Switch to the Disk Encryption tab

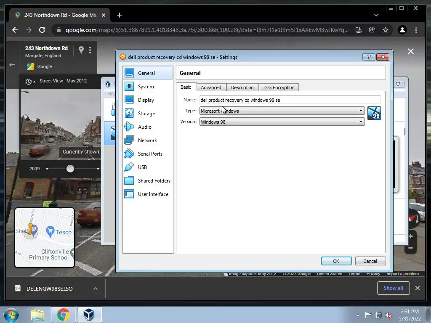tap(279, 87)
